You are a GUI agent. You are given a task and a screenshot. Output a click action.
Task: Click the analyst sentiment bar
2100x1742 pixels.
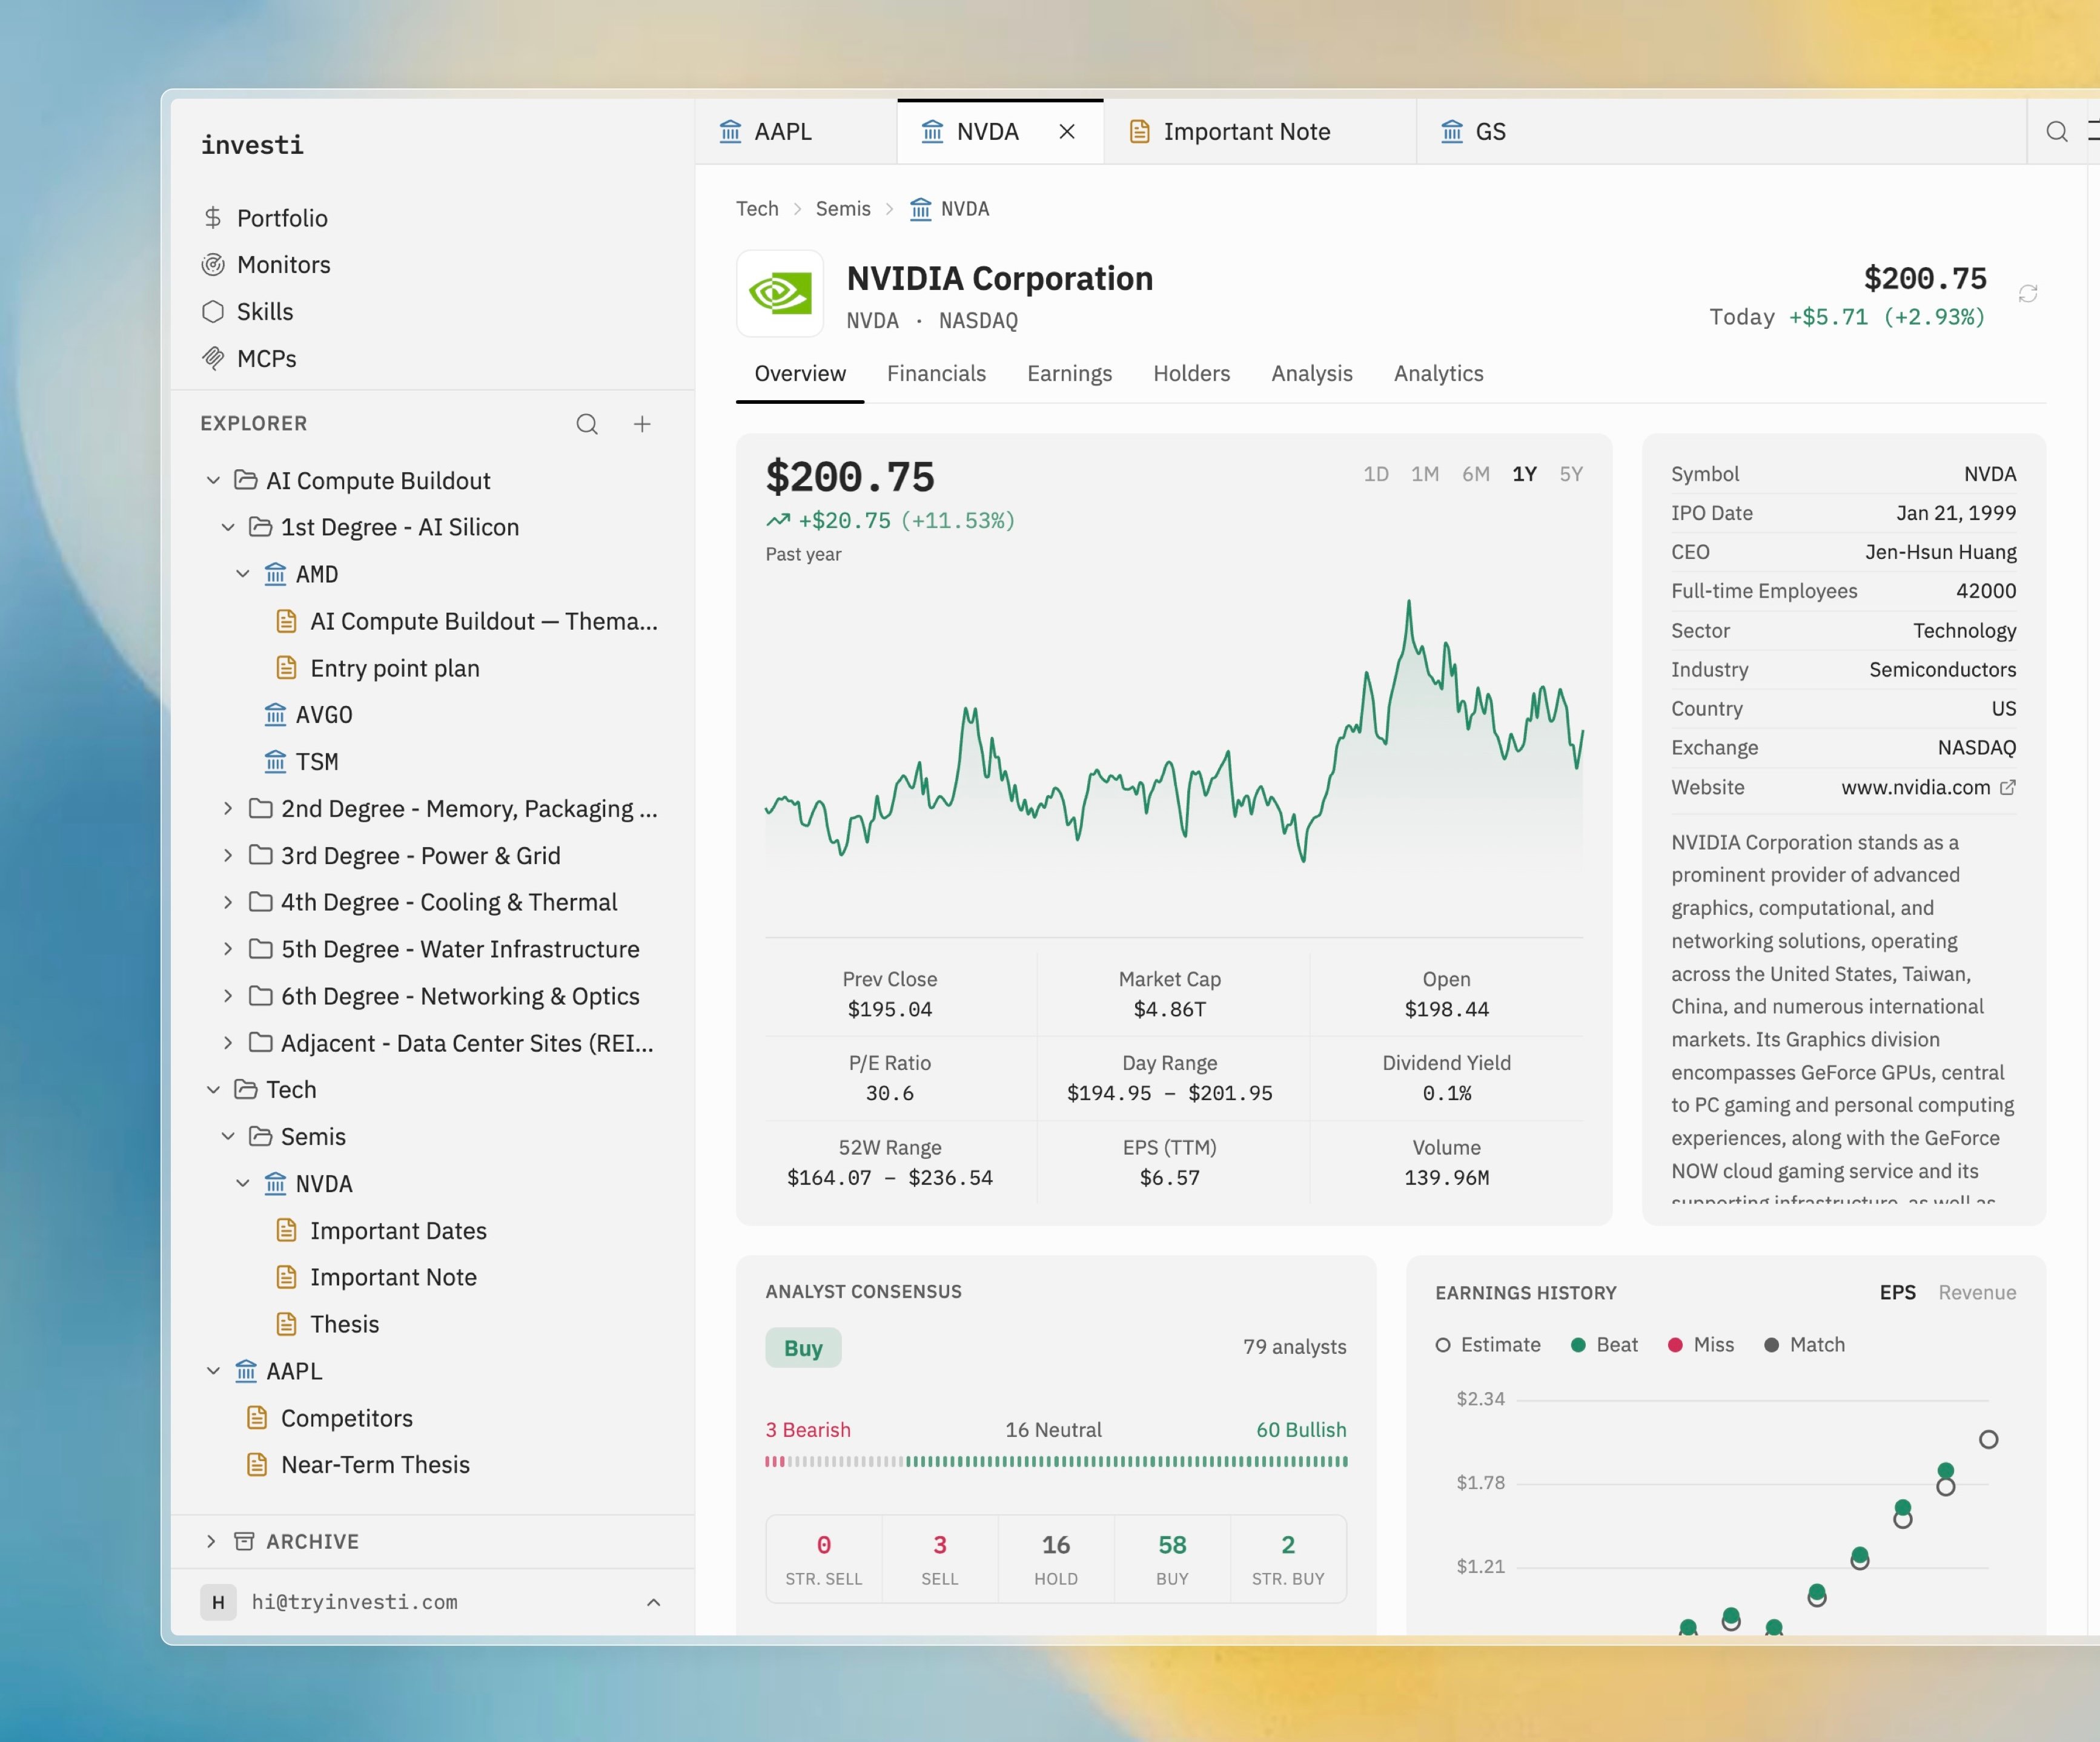click(1056, 1461)
